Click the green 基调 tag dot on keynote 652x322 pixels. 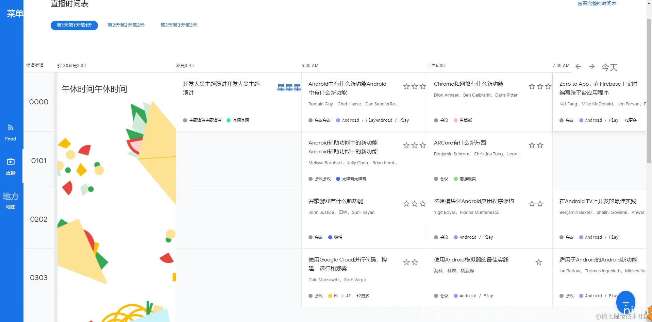coord(229,120)
